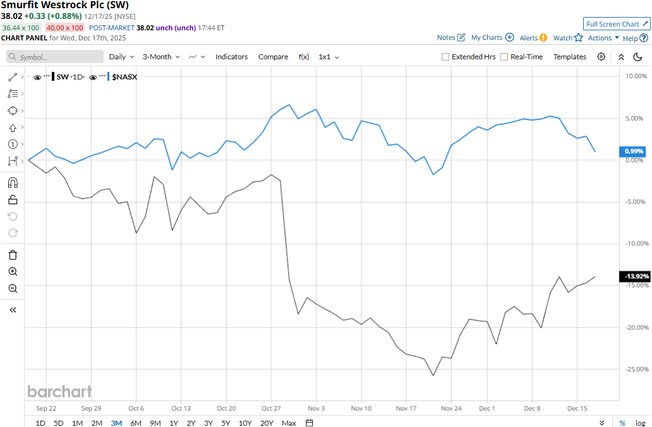Expand the shapes tool submenu arrow
This screenshot has width=652, height=427.
[x=22, y=111]
